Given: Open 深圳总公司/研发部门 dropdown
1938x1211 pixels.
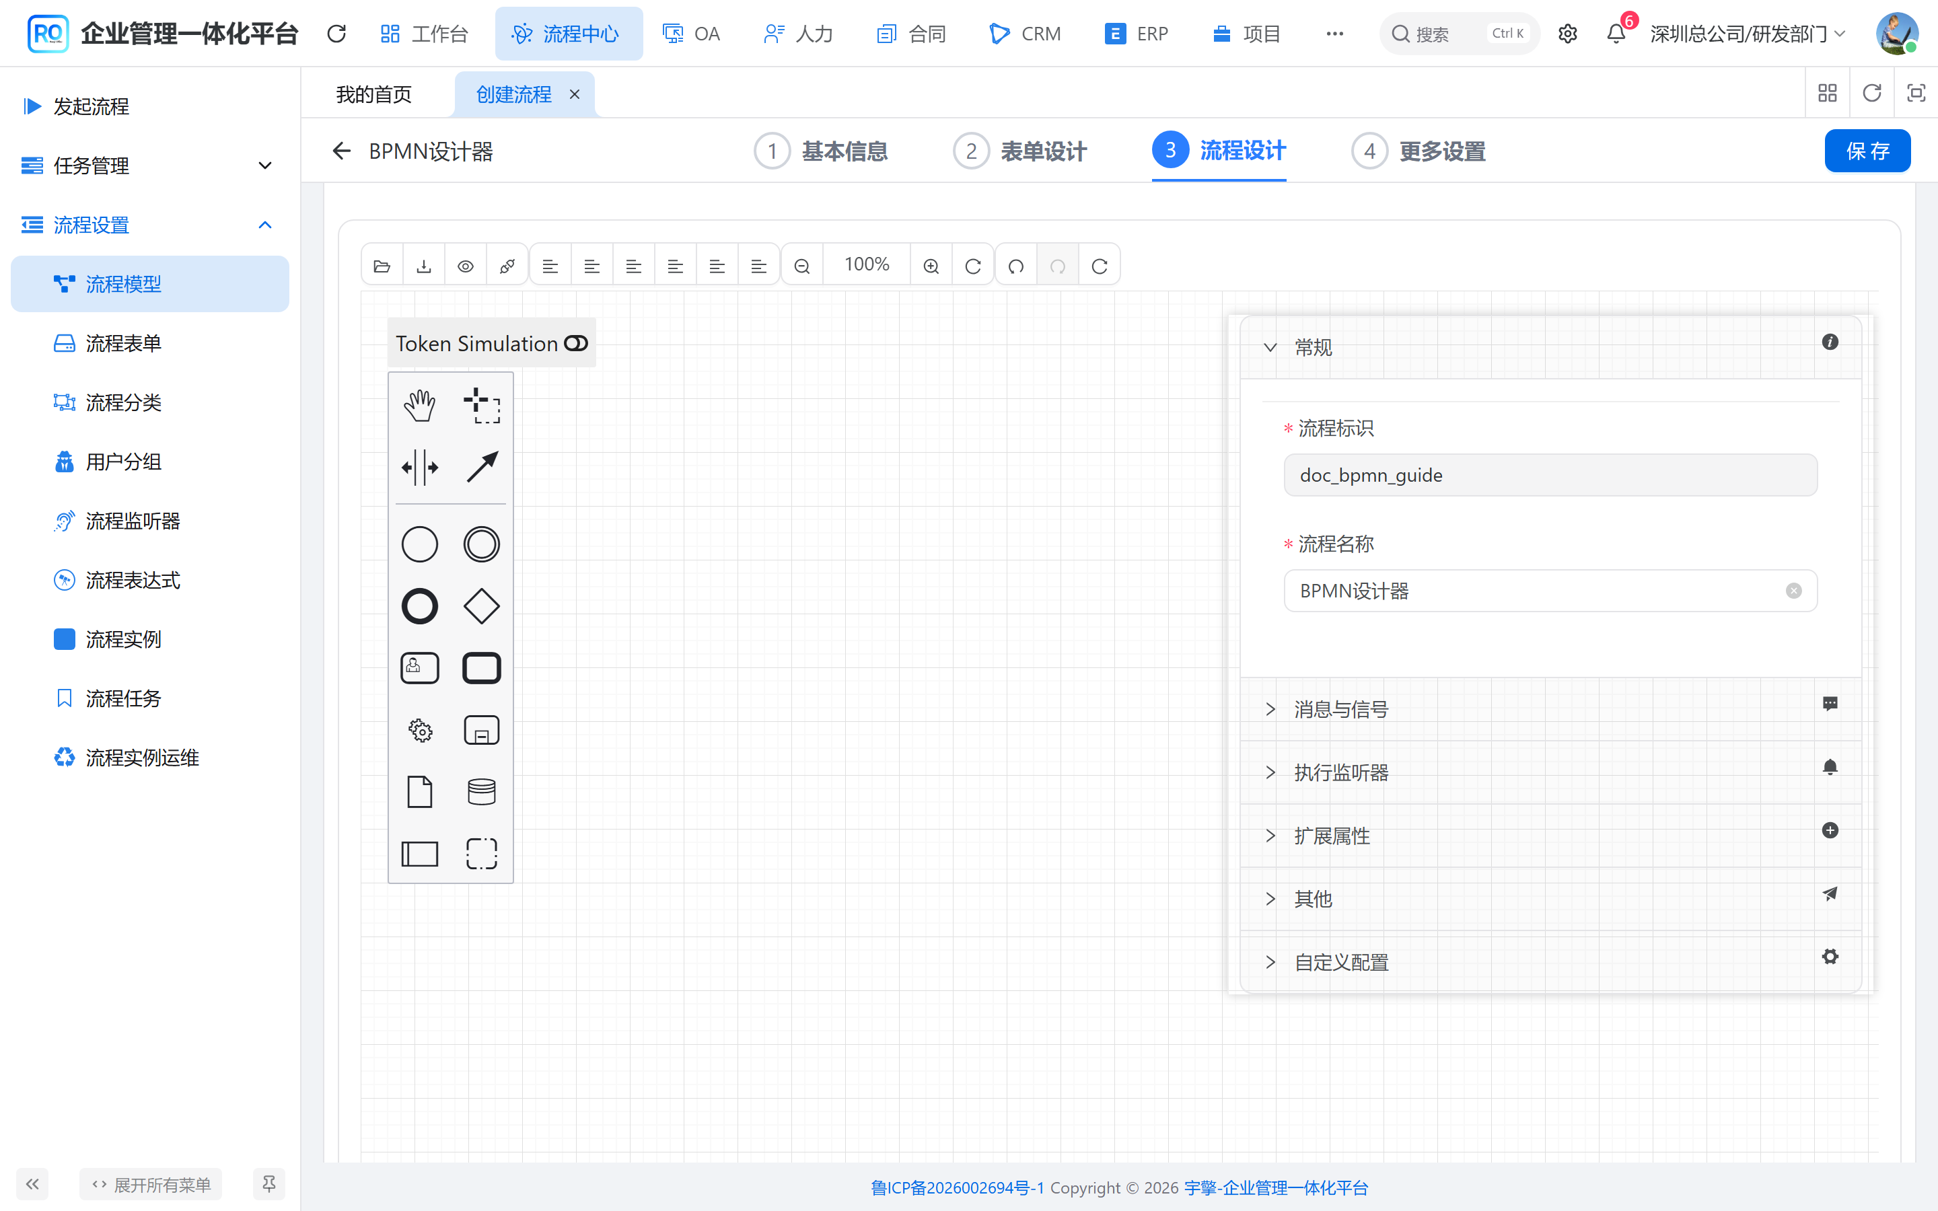Looking at the screenshot, I should [1748, 34].
